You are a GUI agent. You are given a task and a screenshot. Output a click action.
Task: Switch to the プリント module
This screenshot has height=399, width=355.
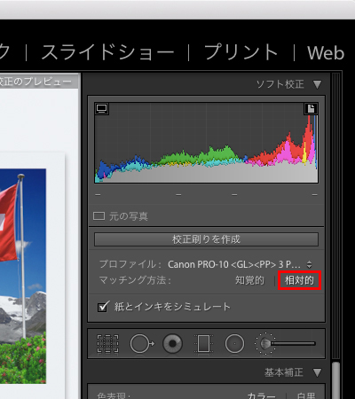241,52
